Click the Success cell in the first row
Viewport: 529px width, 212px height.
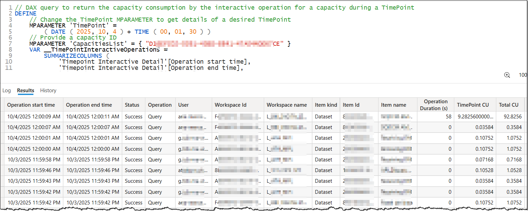[133, 116]
